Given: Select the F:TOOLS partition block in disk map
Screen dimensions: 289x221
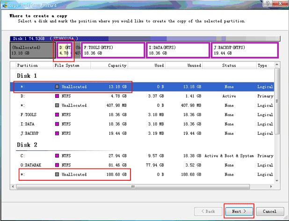Looking at the screenshot, I should tap(113, 50).
